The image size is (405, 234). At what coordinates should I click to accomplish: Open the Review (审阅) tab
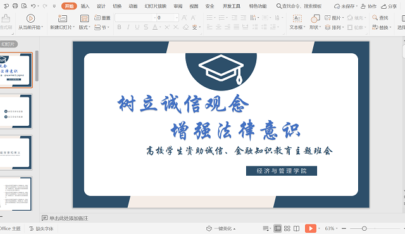178,6
